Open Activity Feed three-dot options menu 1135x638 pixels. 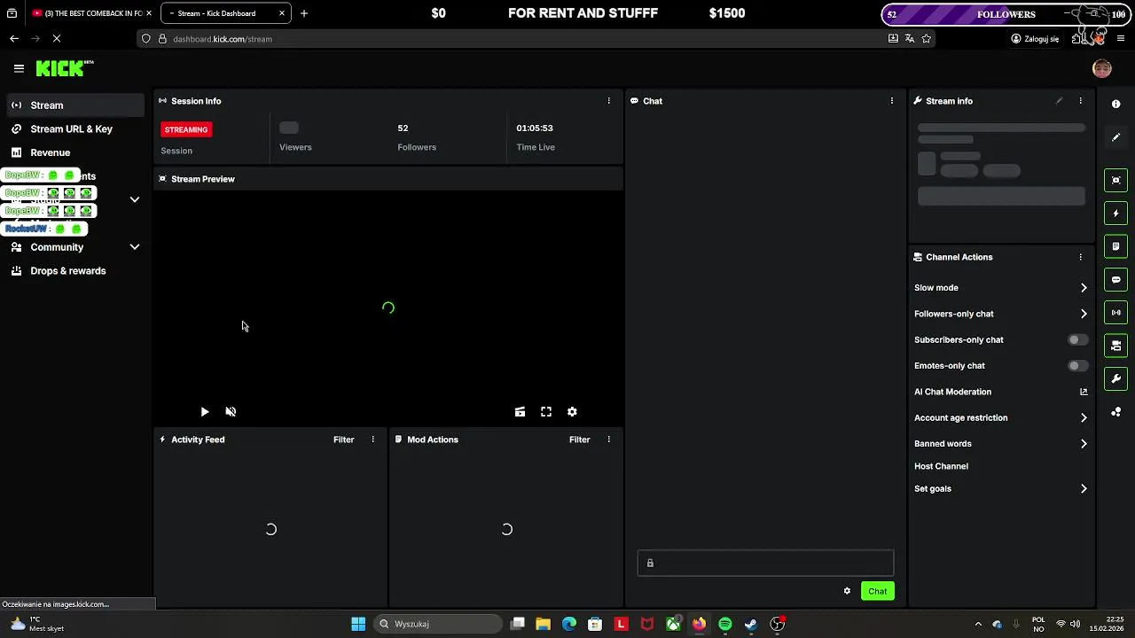coord(372,440)
